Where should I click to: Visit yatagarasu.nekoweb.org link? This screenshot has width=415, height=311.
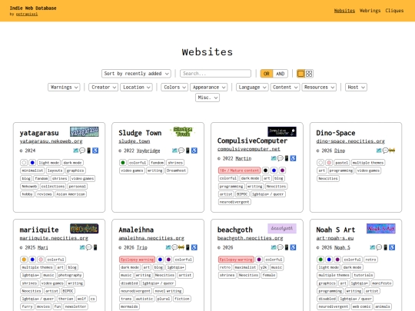point(51,141)
